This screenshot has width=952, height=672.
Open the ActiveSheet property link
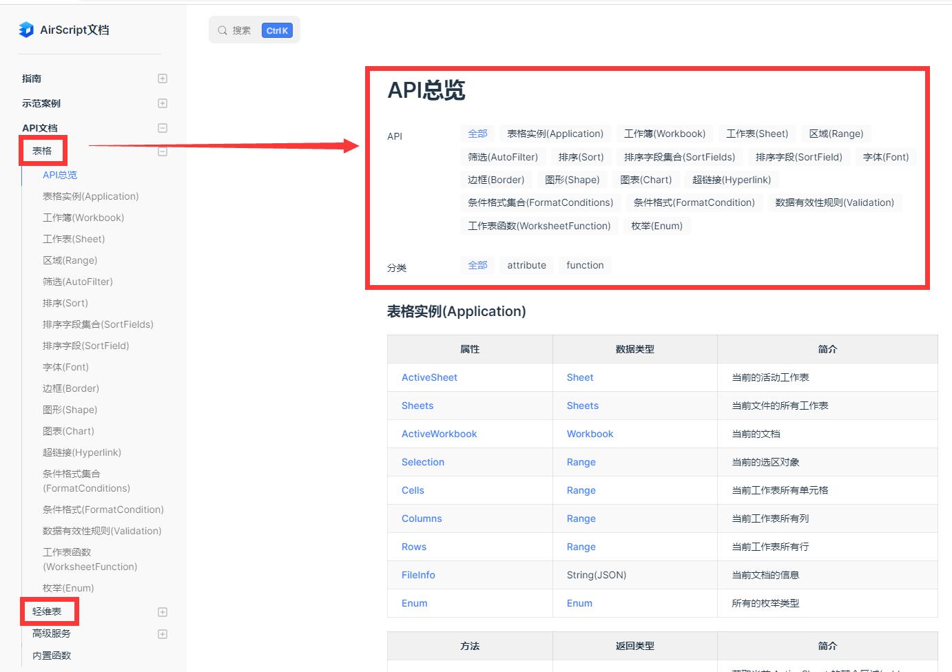(x=429, y=377)
